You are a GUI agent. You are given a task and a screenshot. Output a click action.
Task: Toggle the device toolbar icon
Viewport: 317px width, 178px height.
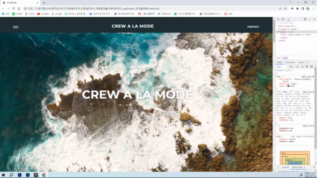(x=283, y=19)
